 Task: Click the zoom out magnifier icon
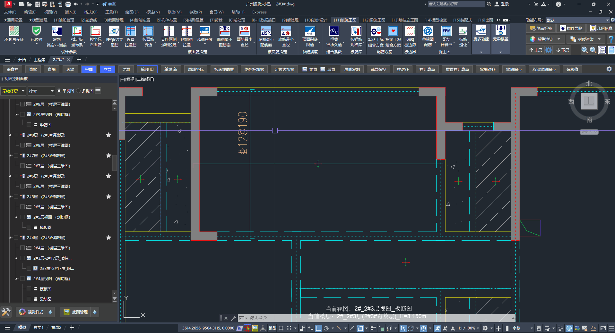(593, 50)
